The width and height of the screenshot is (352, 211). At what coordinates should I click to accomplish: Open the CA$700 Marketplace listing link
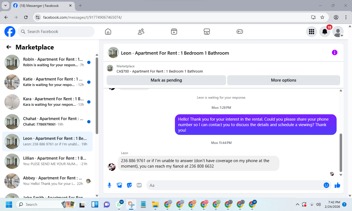click(159, 71)
